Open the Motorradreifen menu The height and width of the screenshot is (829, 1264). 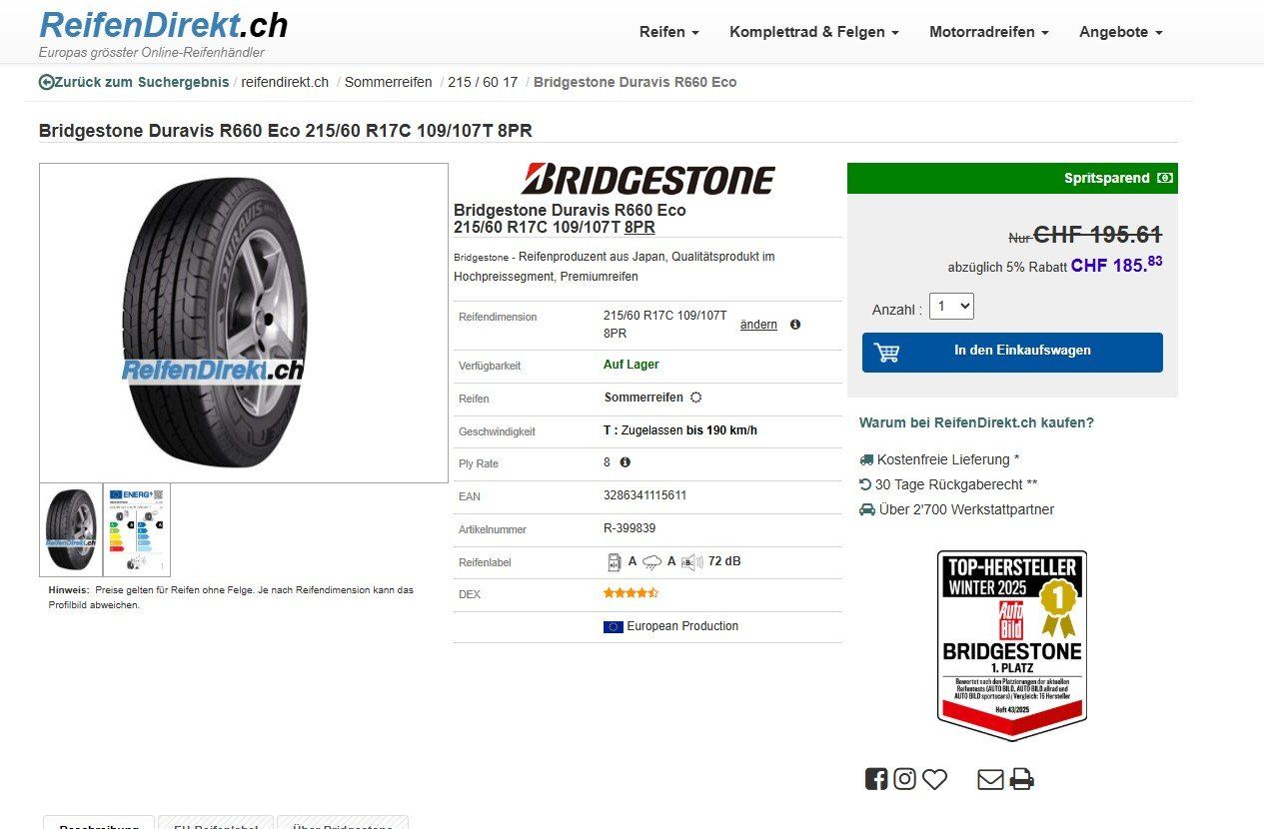pos(988,32)
